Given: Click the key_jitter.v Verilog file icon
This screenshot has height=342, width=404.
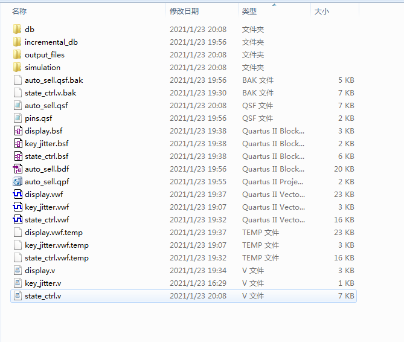Looking at the screenshot, I should 18,283.
